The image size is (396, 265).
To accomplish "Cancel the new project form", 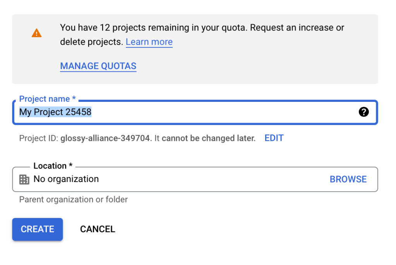I will [98, 229].
